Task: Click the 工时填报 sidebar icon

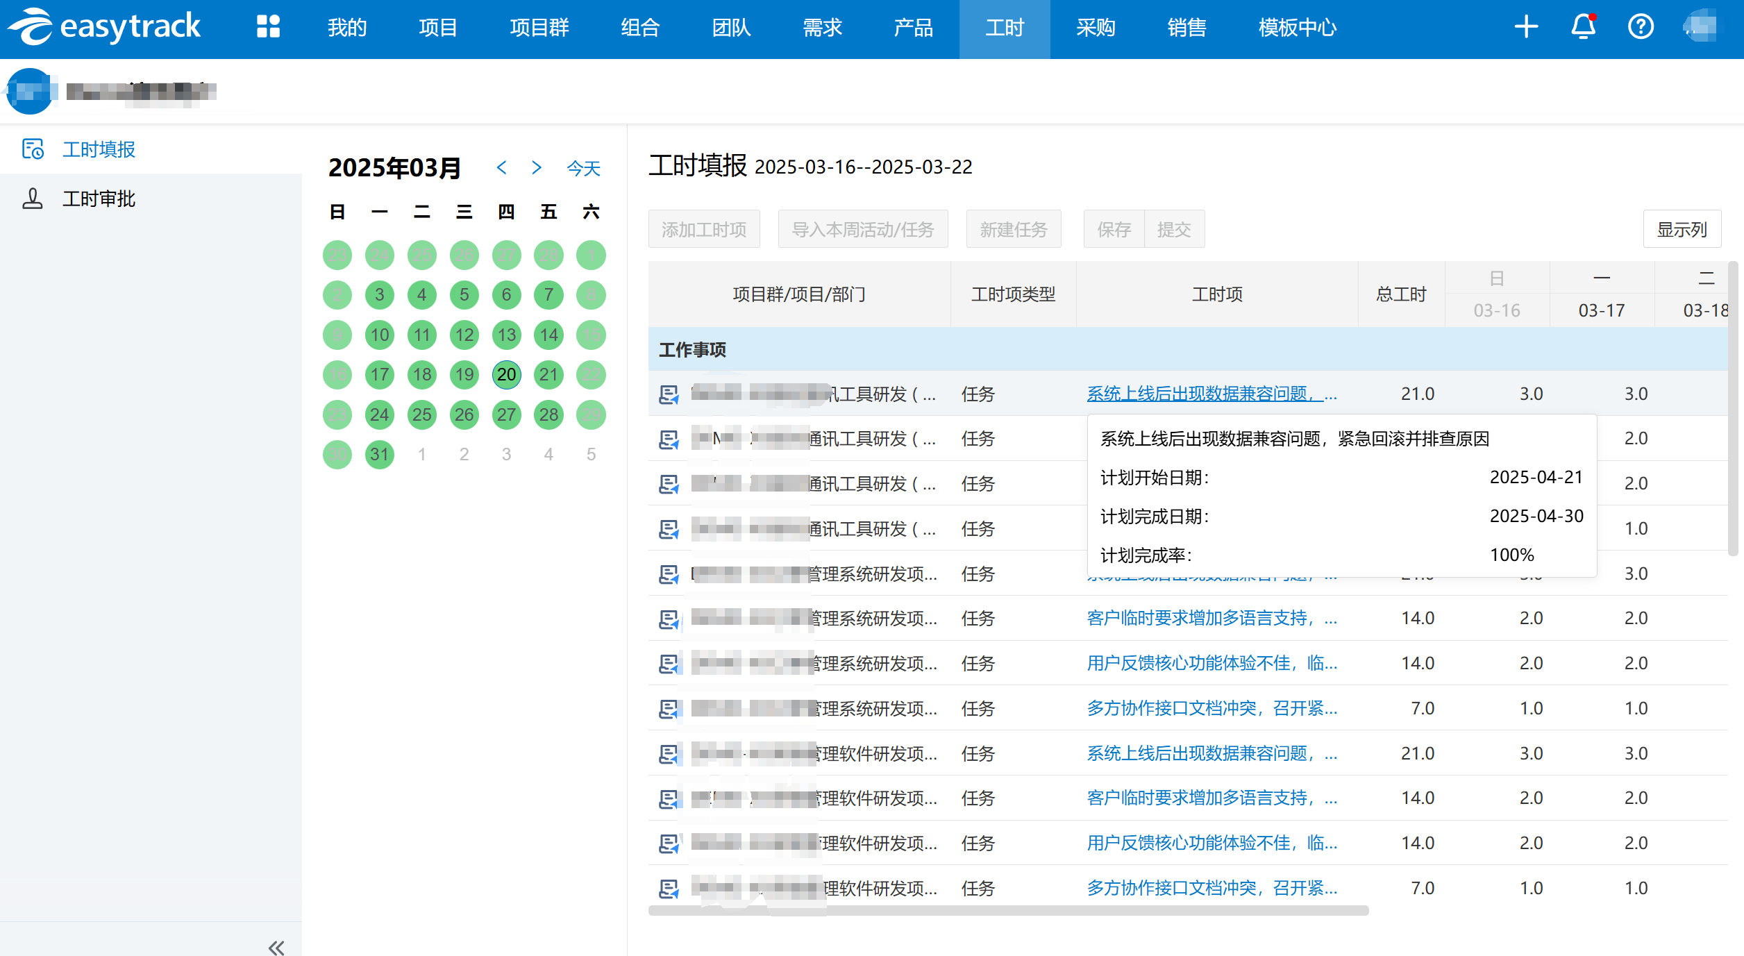Action: click(33, 149)
